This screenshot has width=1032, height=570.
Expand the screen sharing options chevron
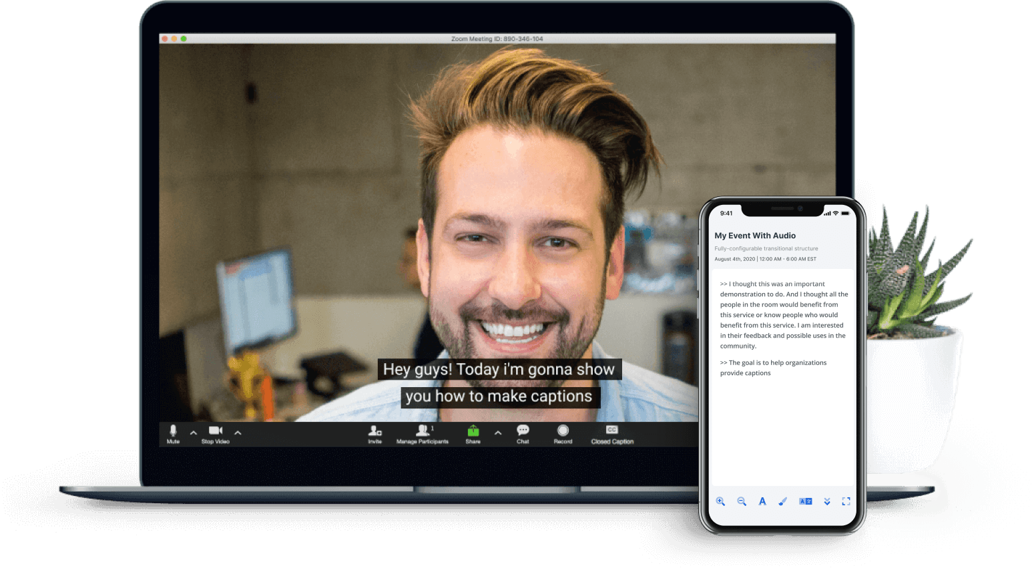click(x=498, y=433)
